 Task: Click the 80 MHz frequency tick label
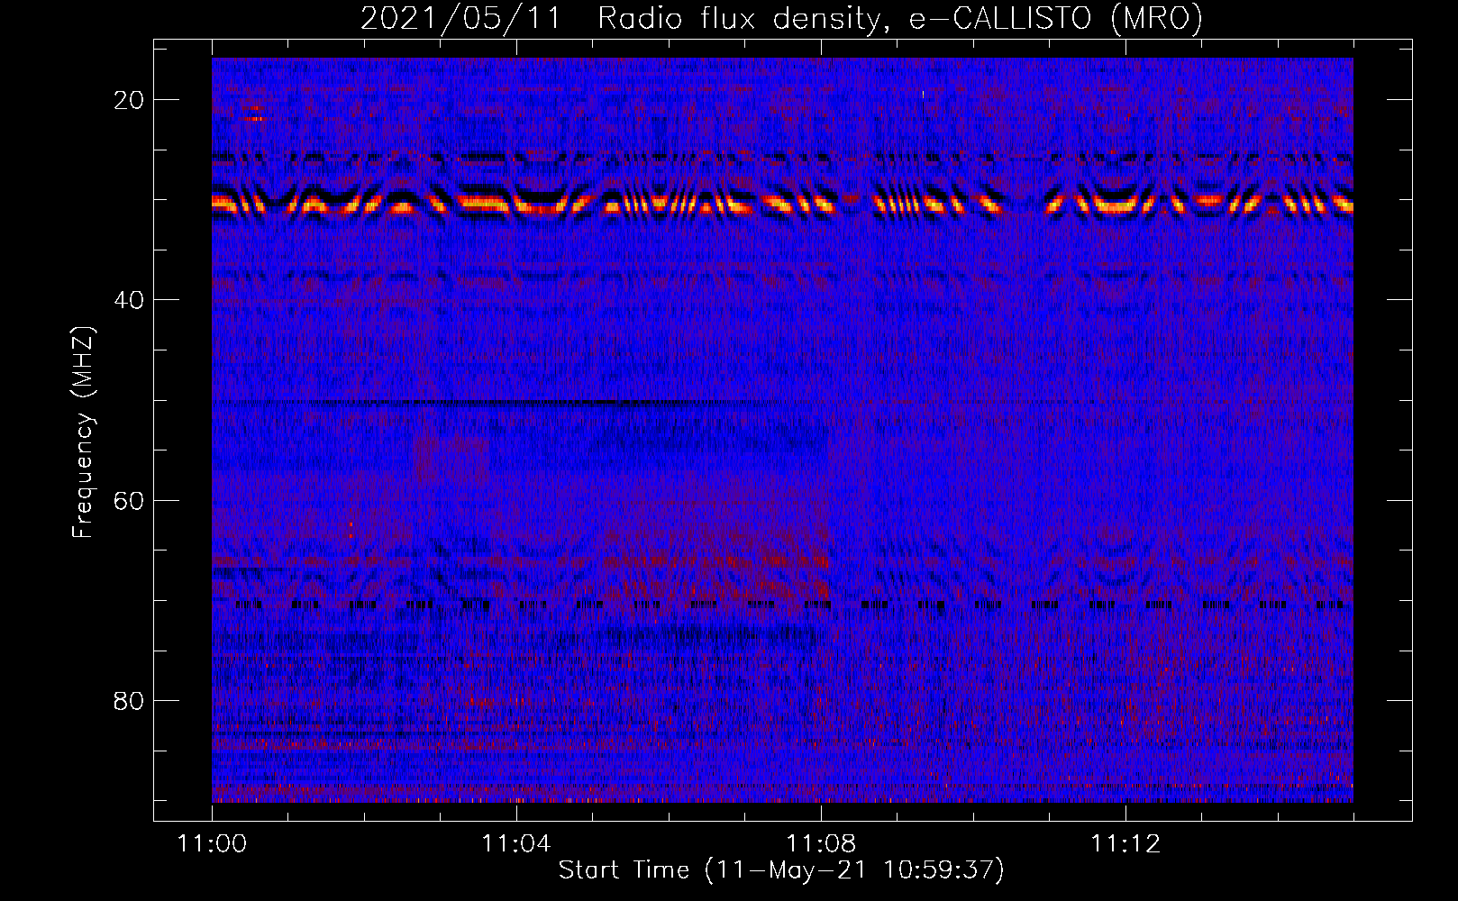coord(129,700)
